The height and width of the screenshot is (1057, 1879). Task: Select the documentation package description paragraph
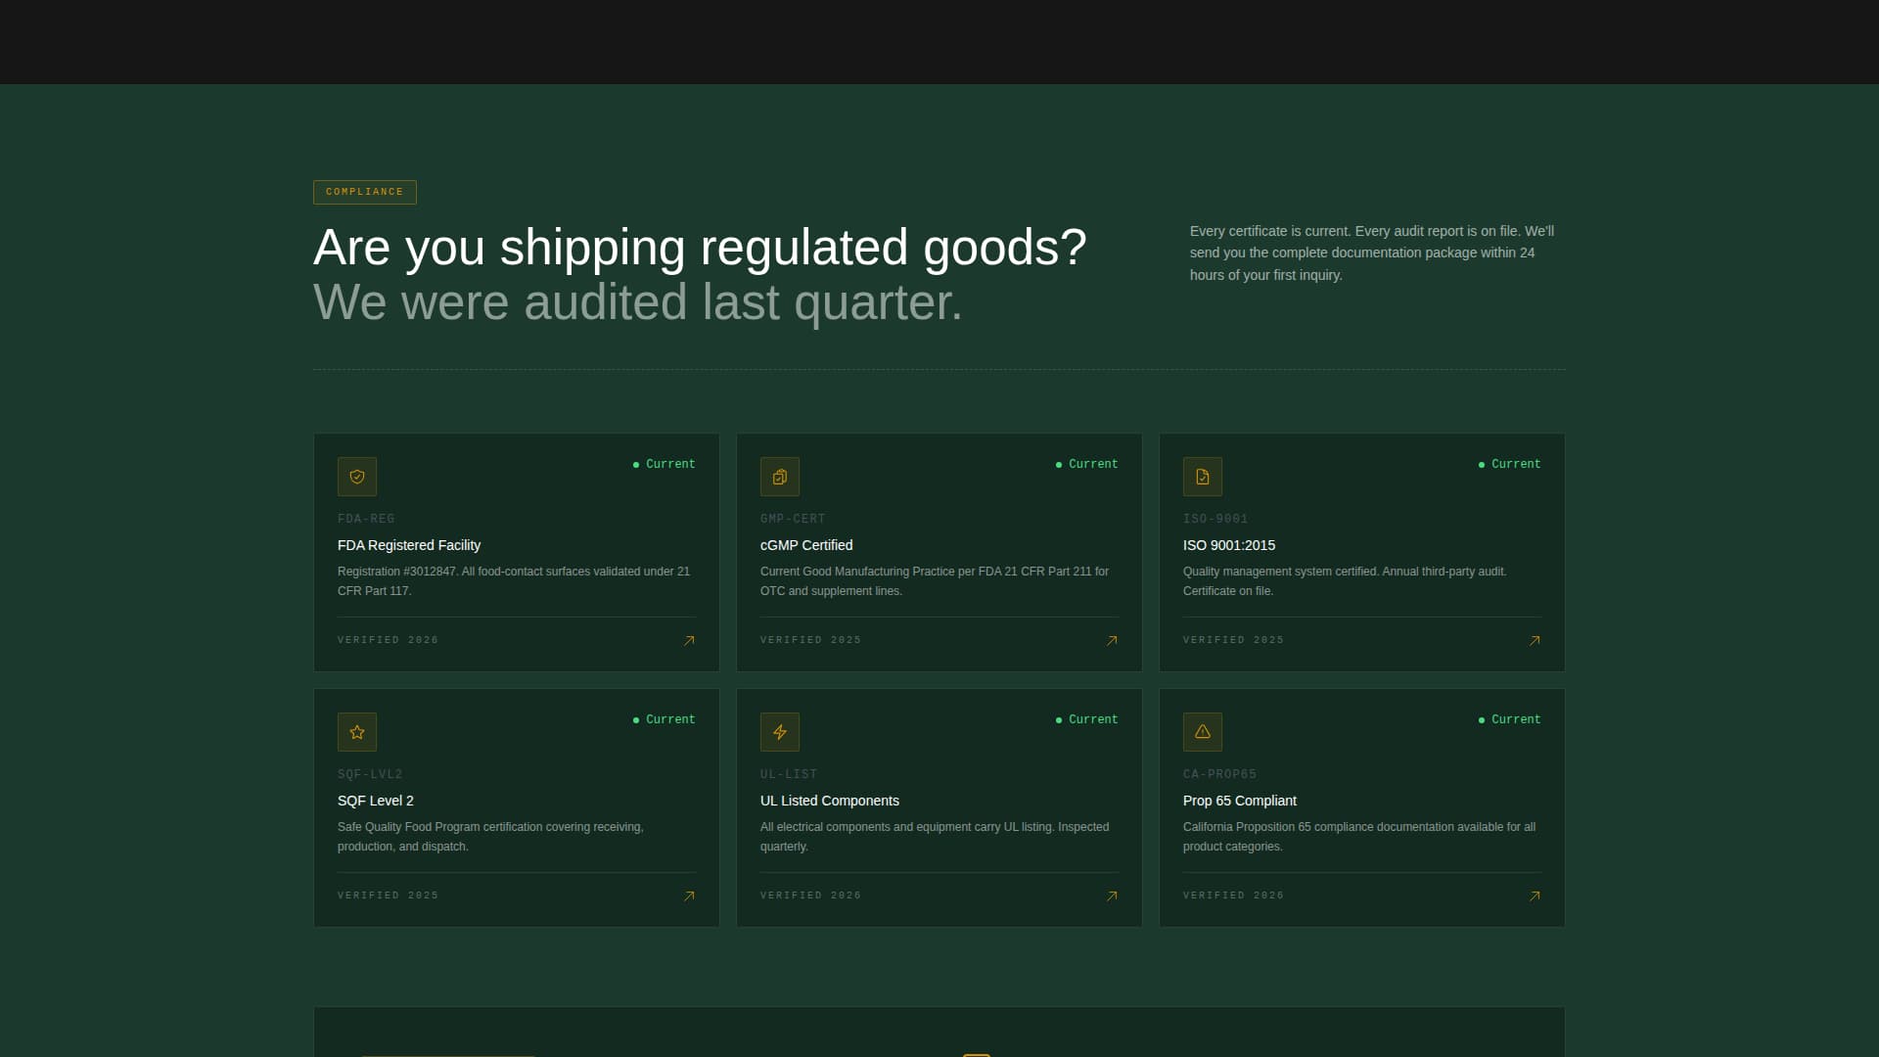1371,253
